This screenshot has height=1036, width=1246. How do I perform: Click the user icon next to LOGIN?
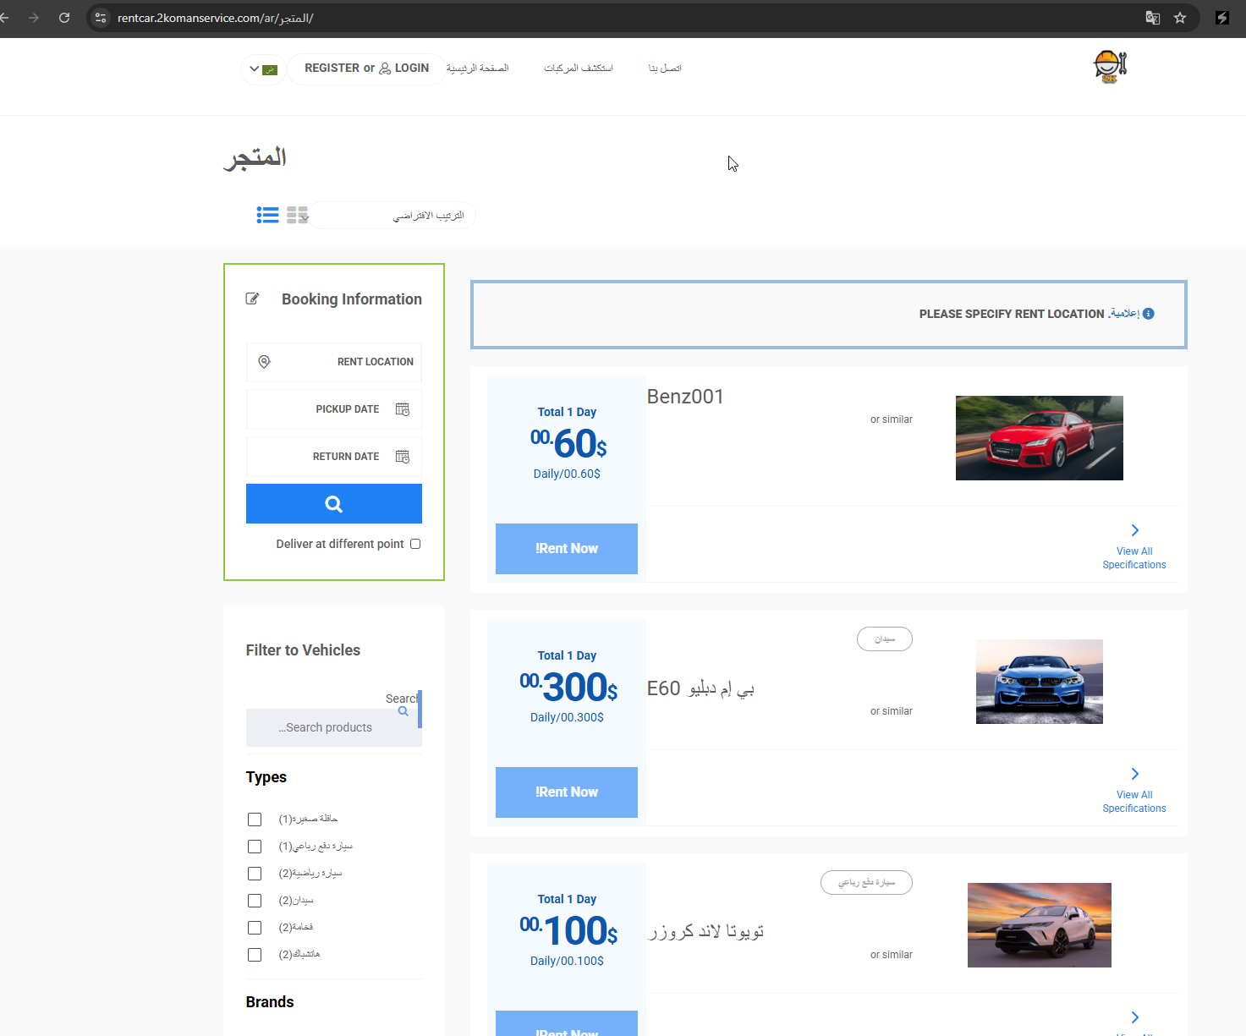(x=385, y=69)
